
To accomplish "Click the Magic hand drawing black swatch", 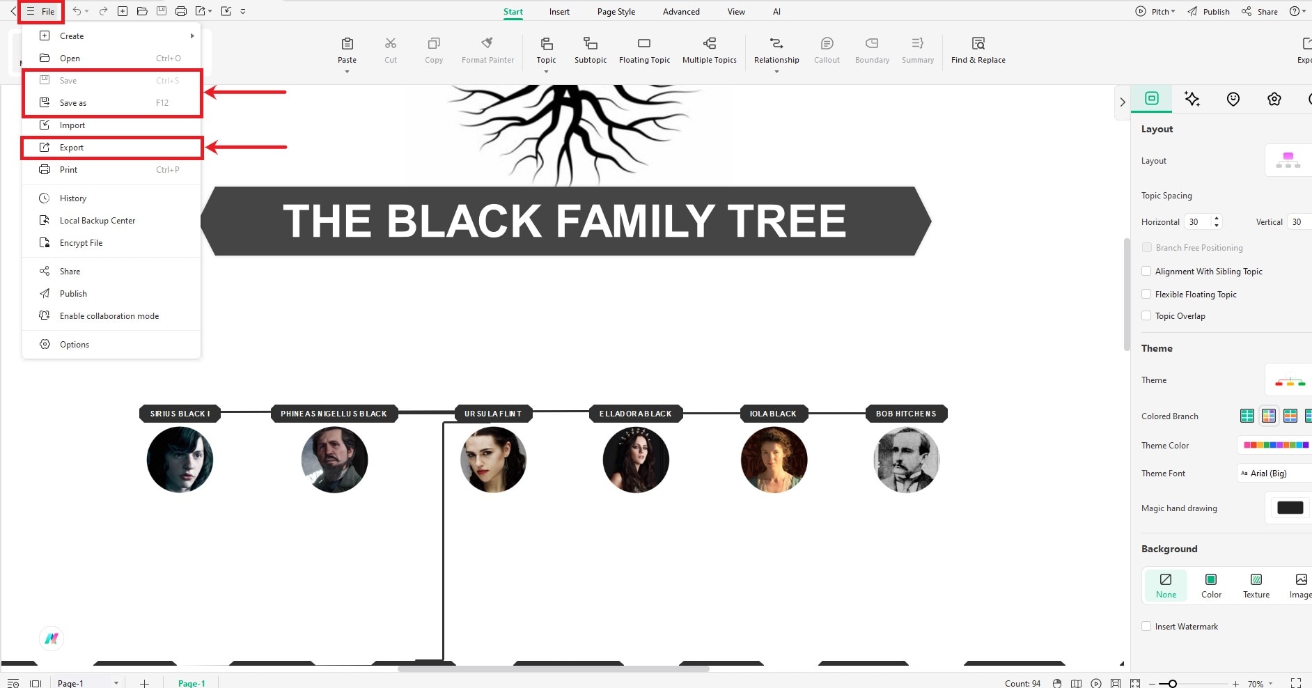I will click(1290, 508).
